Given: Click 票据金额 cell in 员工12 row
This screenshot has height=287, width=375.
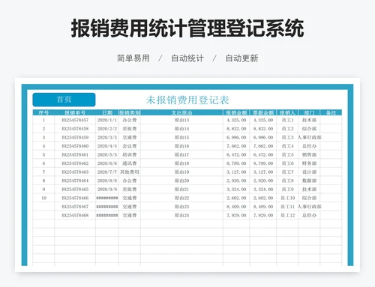Looking at the screenshot, I should (263, 215).
